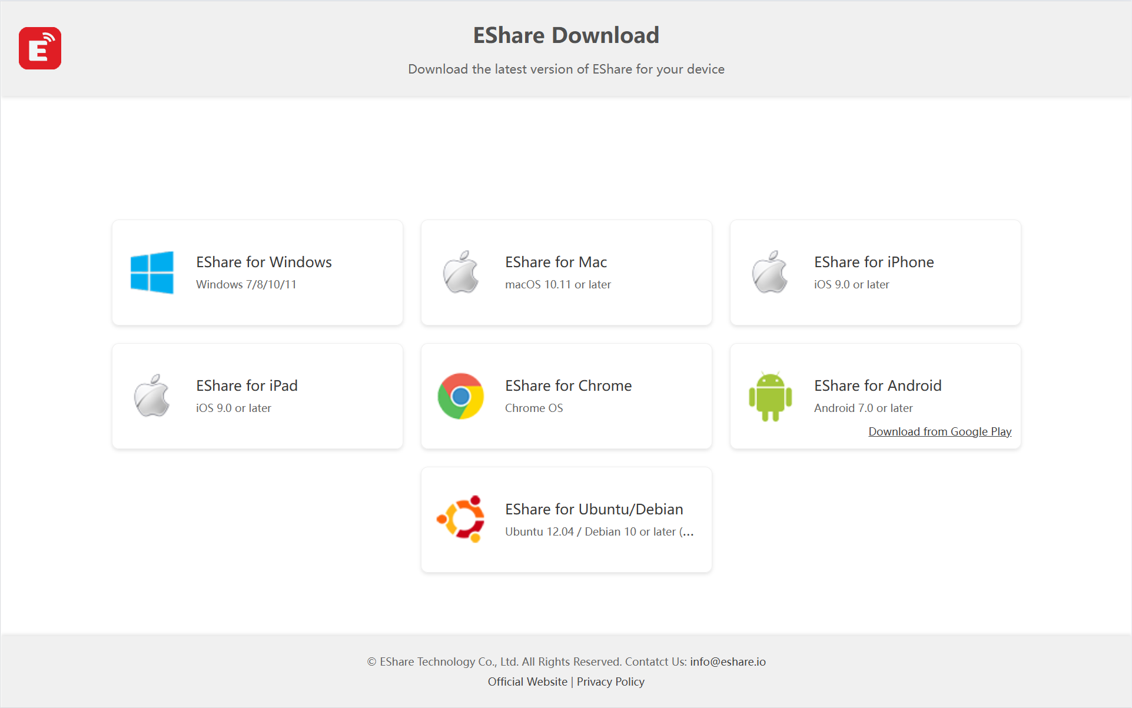Visit the Official Website footer link
The height and width of the screenshot is (708, 1132).
pyautogui.click(x=527, y=682)
